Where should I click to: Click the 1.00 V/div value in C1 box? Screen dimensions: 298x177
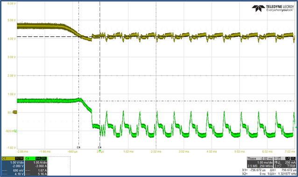[17, 163]
